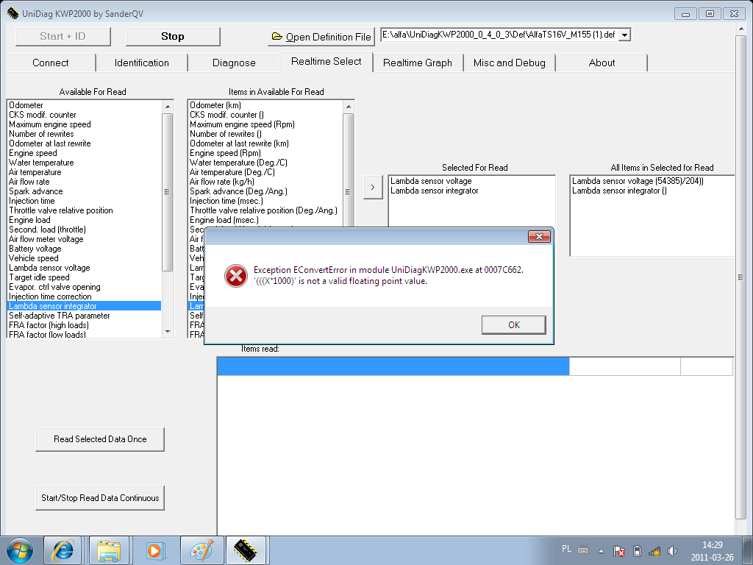The width and height of the screenshot is (753, 565).
Task: Click the highlighted blue Items read row
Action: click(393, 366)
